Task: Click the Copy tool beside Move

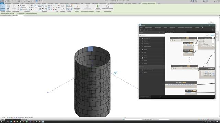Action: click(x=40, y=9)
